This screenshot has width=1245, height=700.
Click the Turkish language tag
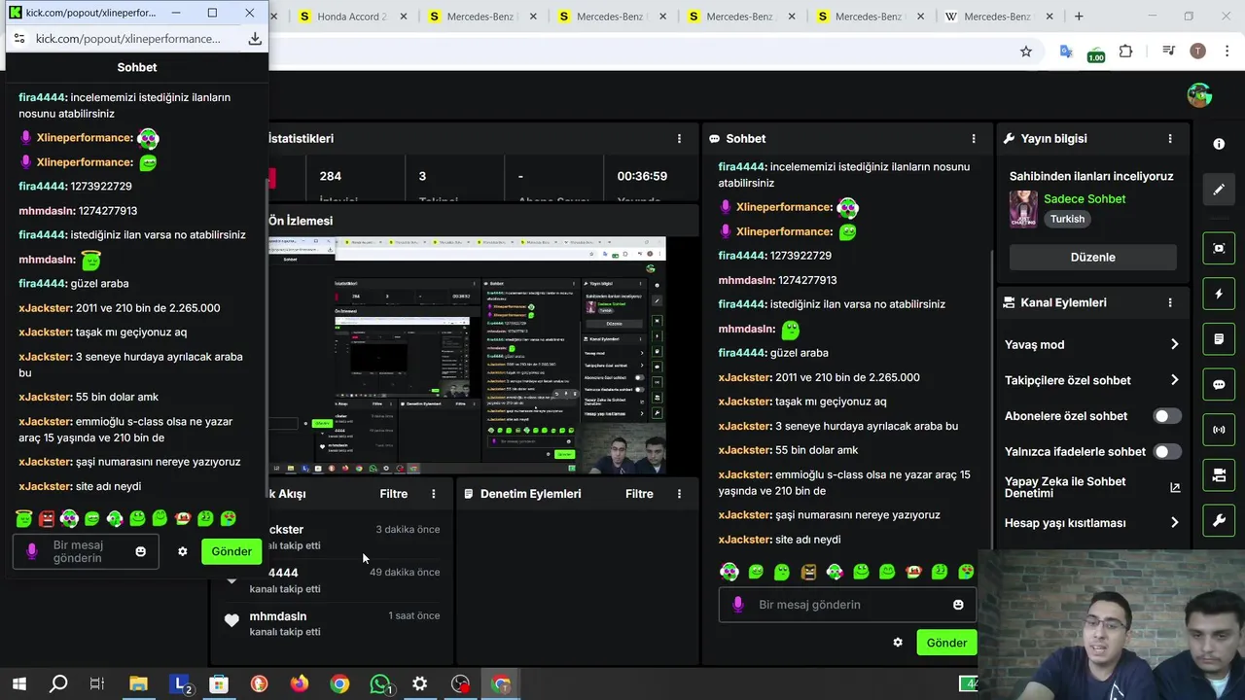tap(1067, 220)
